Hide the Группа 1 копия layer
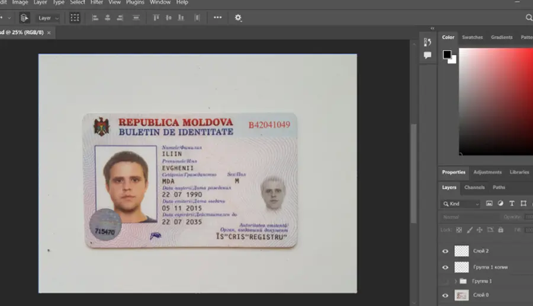The image size is (533, 306). tap(445, 267)
